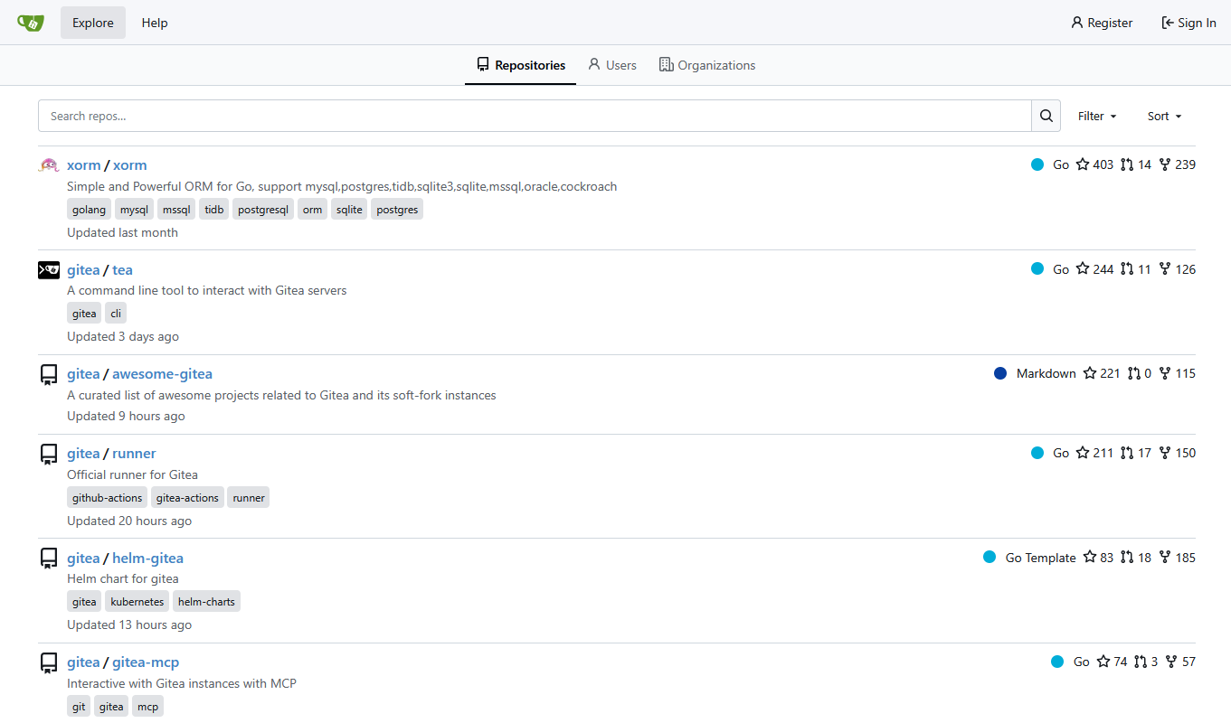Click the postgresql topic tag

263,210
